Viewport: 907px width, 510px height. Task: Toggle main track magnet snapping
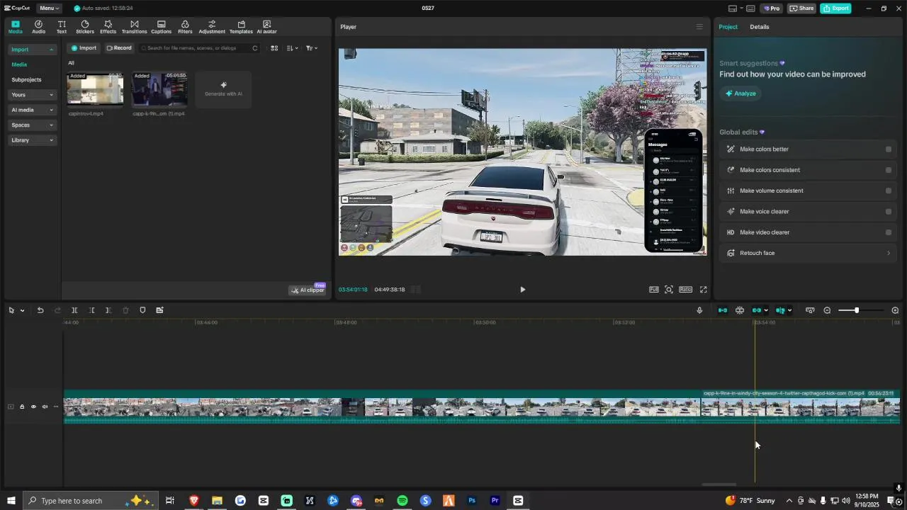pos(723,310)
